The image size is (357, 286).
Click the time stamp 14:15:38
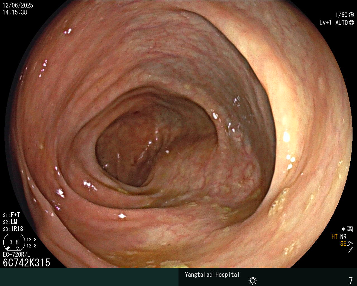point(15,12)
